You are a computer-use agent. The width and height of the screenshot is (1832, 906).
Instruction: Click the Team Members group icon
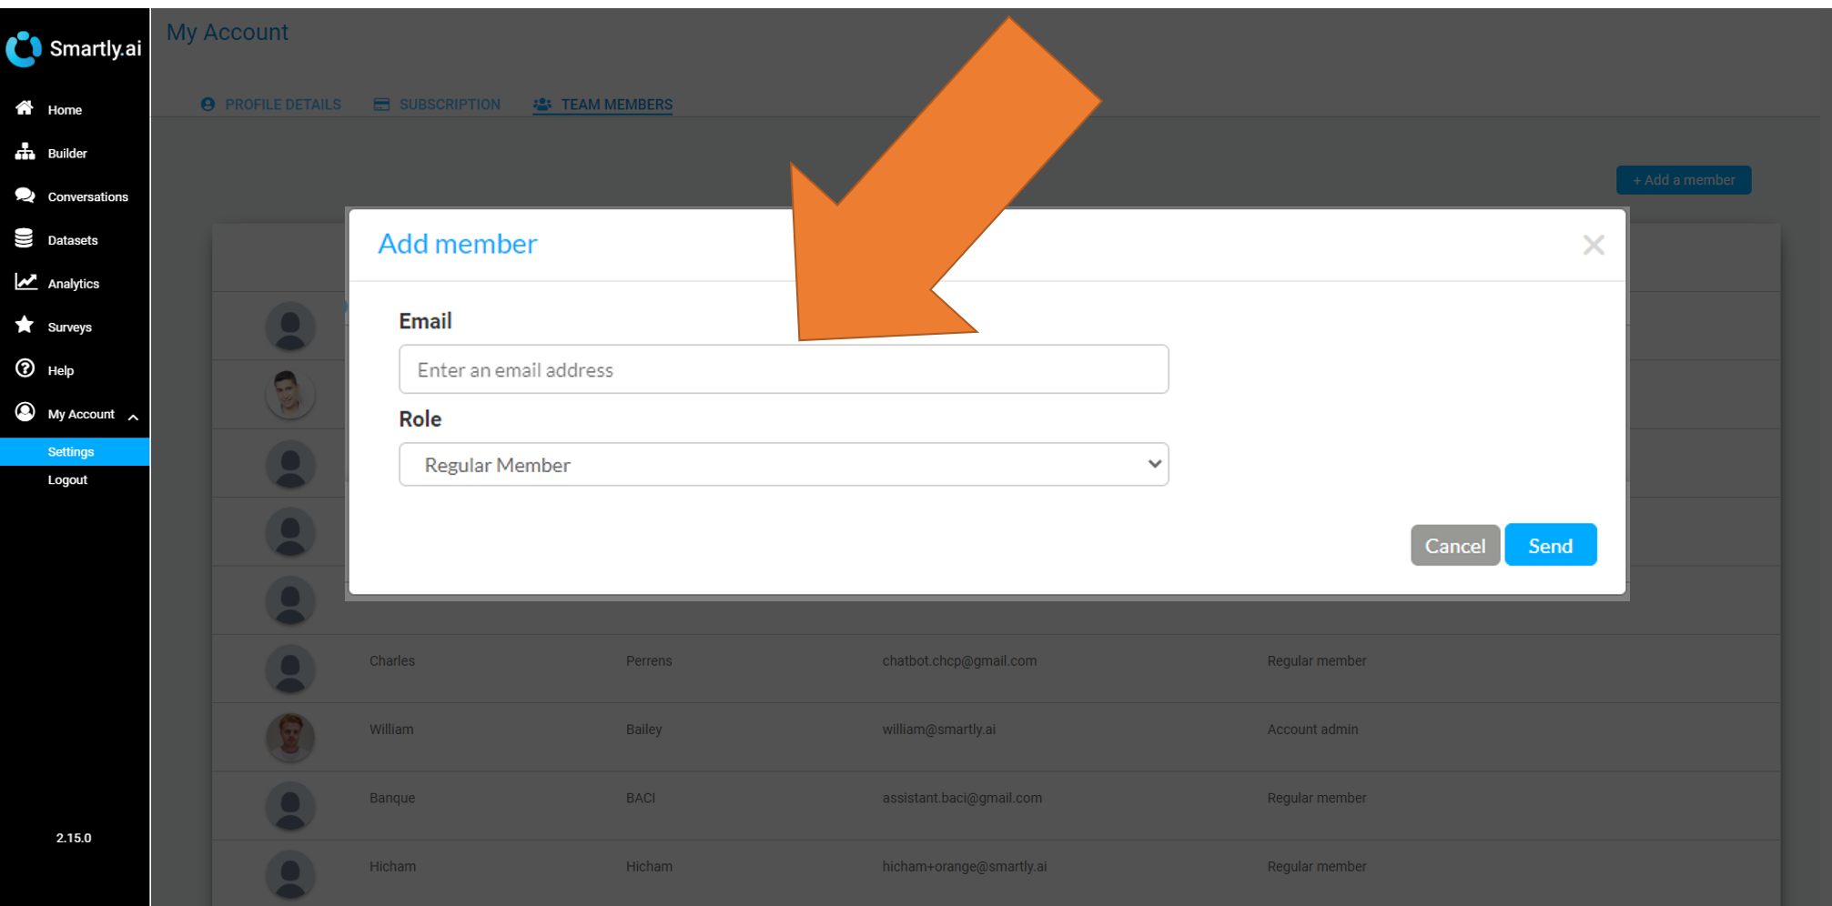point(542,105)
